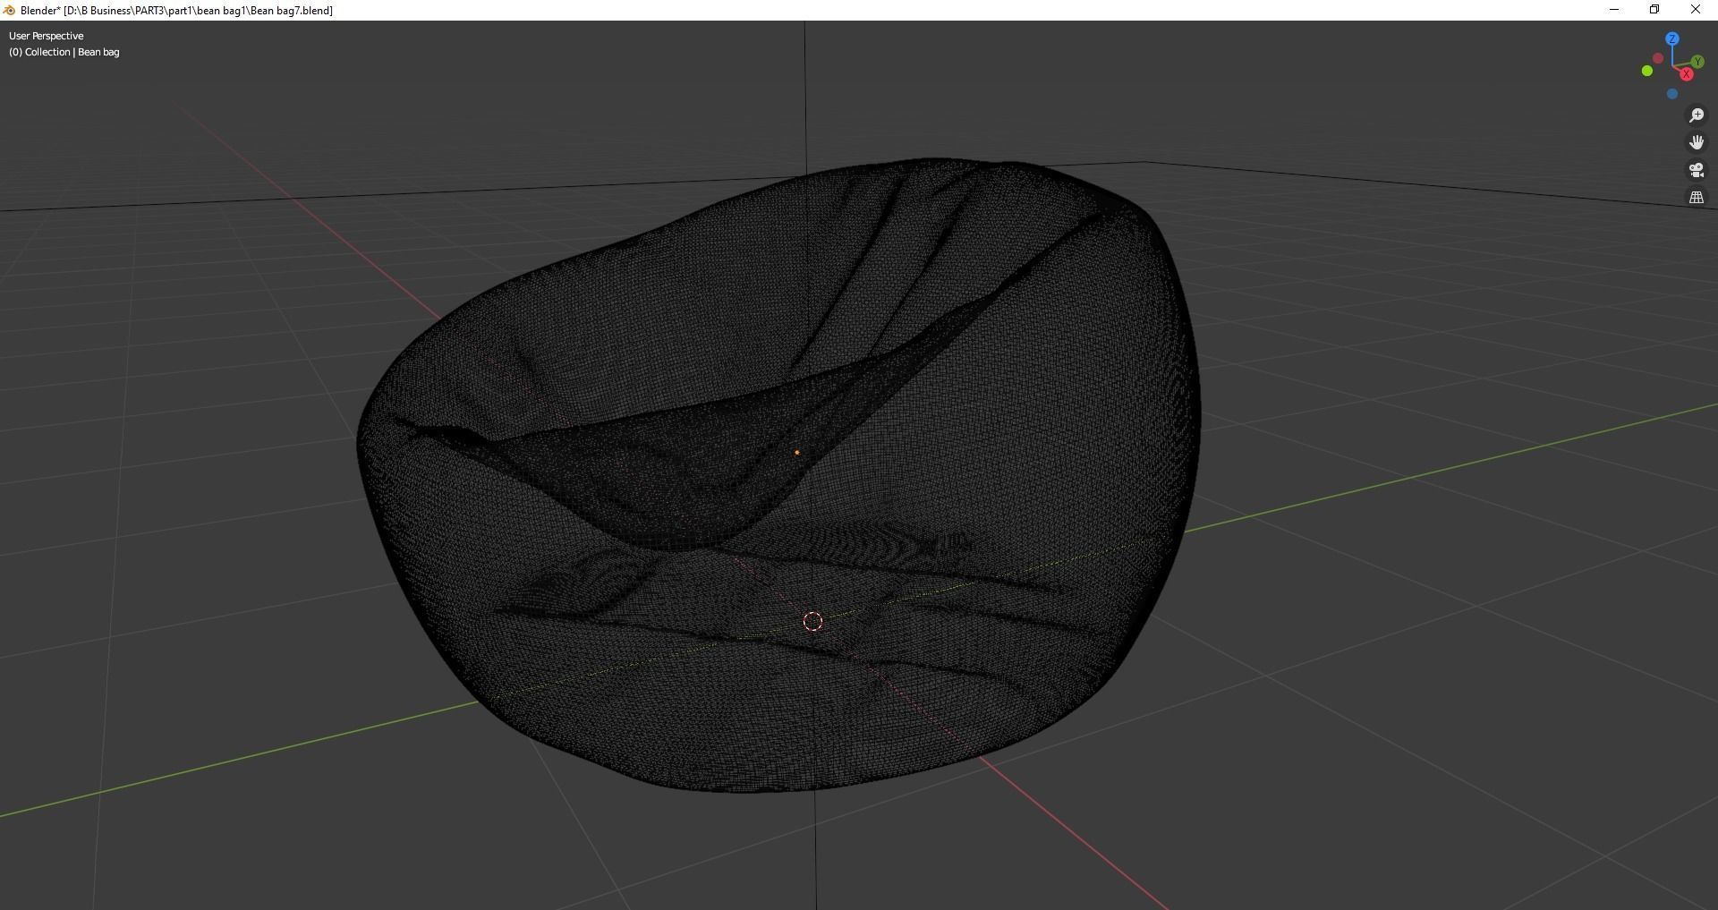Viewport: 1718px width, 910px height.
Task: Minimize the Blender window
Action: 1614,10
